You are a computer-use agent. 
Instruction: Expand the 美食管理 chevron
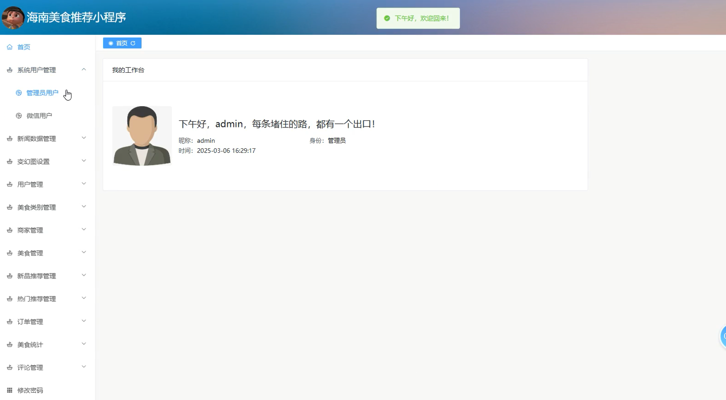tap(84, 252)
